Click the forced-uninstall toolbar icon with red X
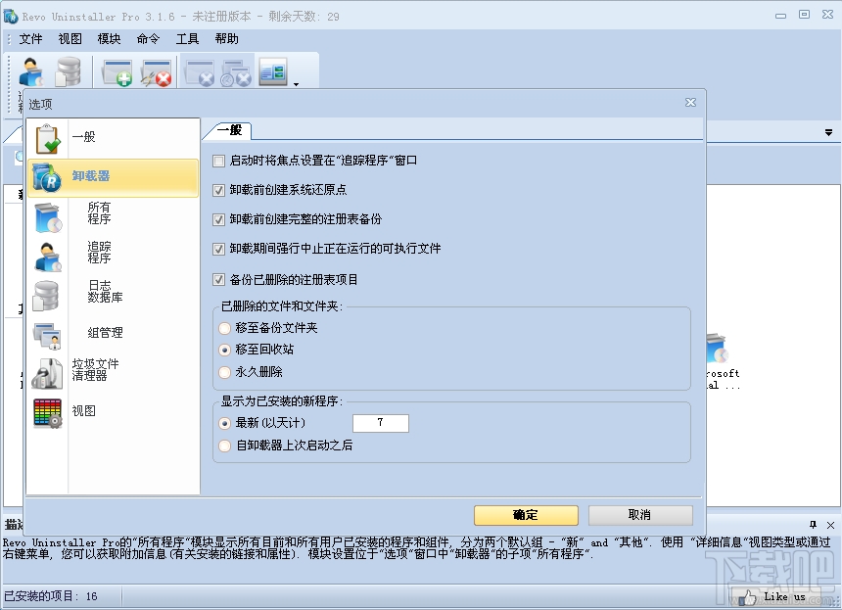 157,73
